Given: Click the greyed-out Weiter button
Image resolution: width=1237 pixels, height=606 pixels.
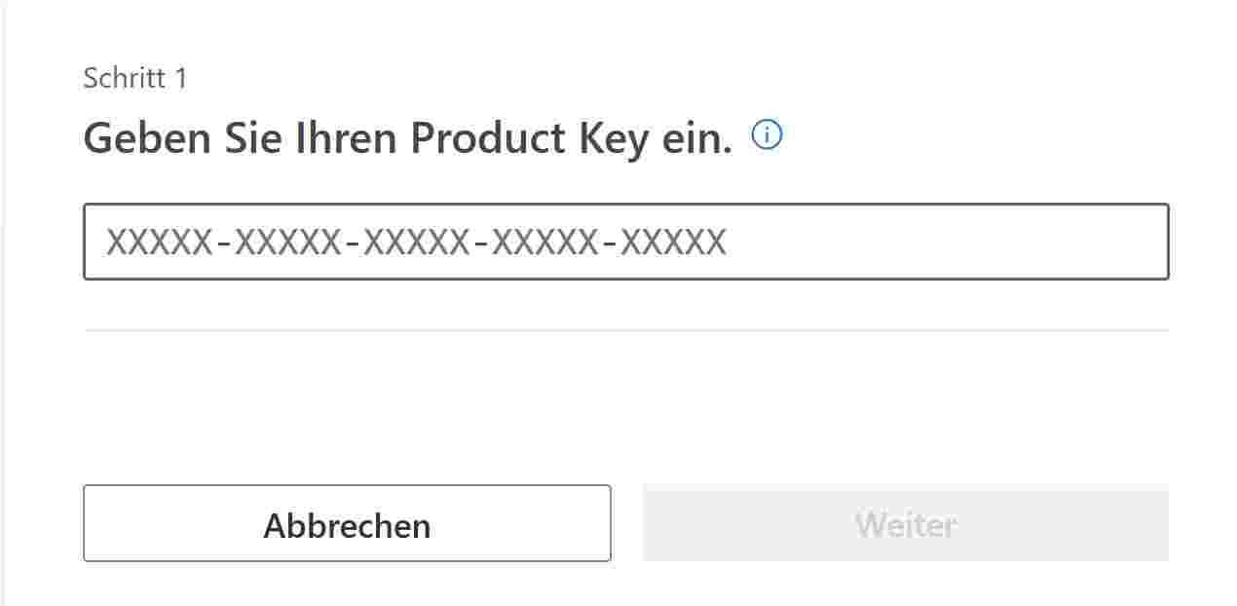Looking at the screenshot, I should coord(905,524).
